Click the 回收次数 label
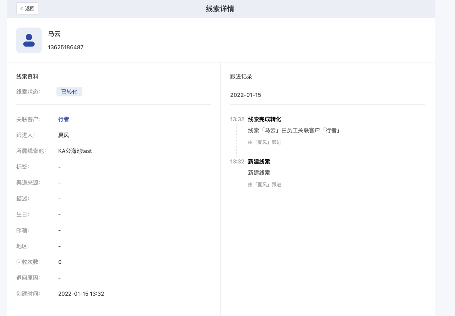455x316 pixels. [29, 262]
